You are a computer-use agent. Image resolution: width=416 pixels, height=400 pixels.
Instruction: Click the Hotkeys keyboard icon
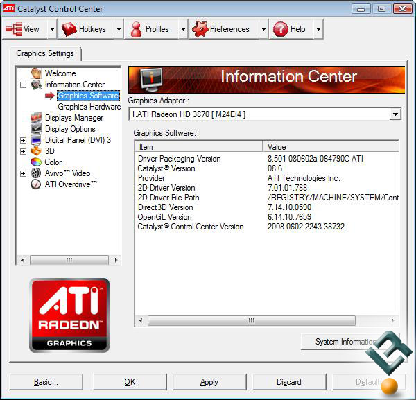(69, 29)
